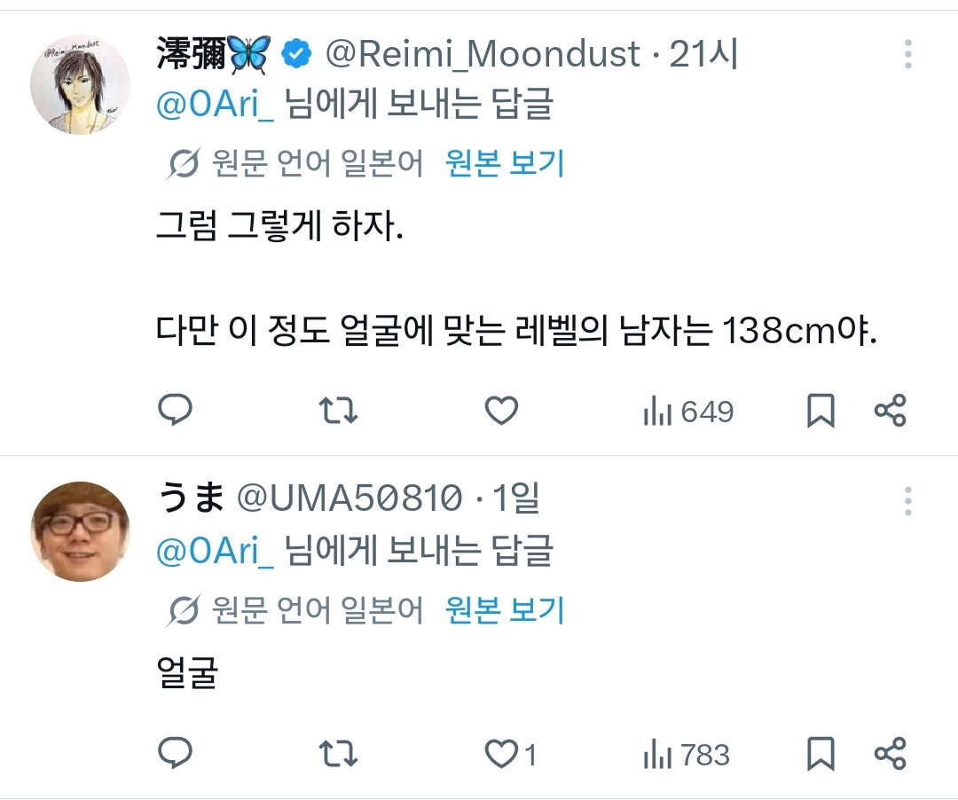Show original Japanese of second tweet
The width and height of the screenshot is (958, 800).
505,609
